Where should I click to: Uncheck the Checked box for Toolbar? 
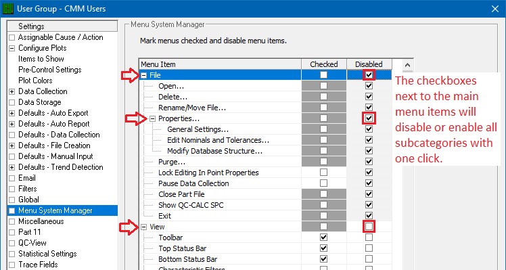coord(323,238)
